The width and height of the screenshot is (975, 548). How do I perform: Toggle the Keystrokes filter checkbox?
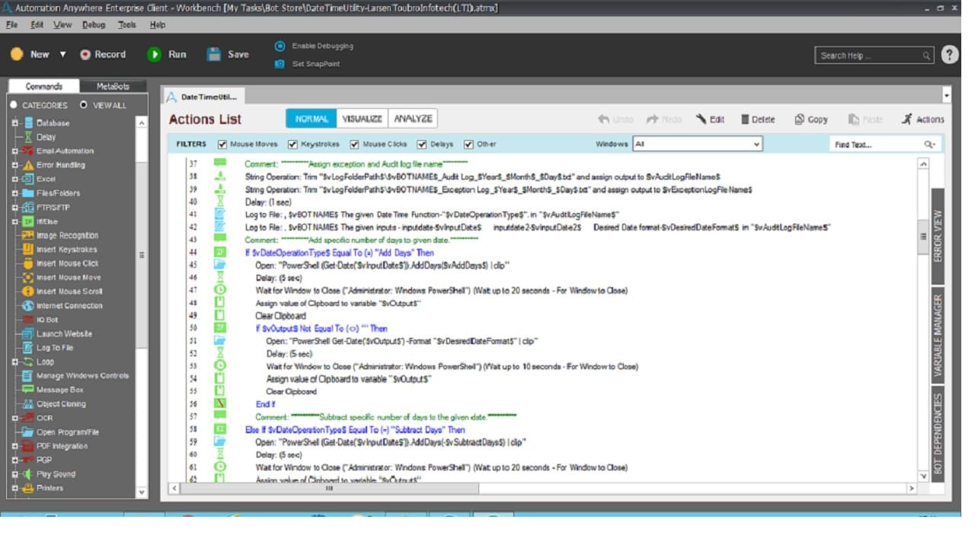pyautogui.click(x=292, y=145)
